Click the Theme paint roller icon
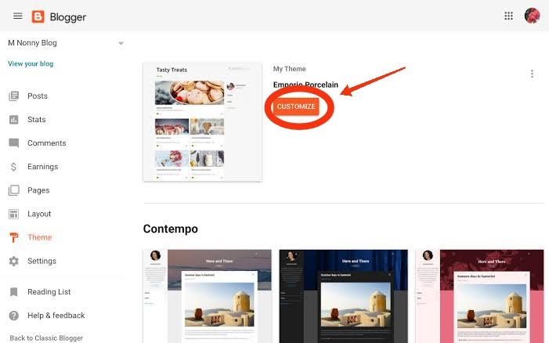 coord(13,237)
